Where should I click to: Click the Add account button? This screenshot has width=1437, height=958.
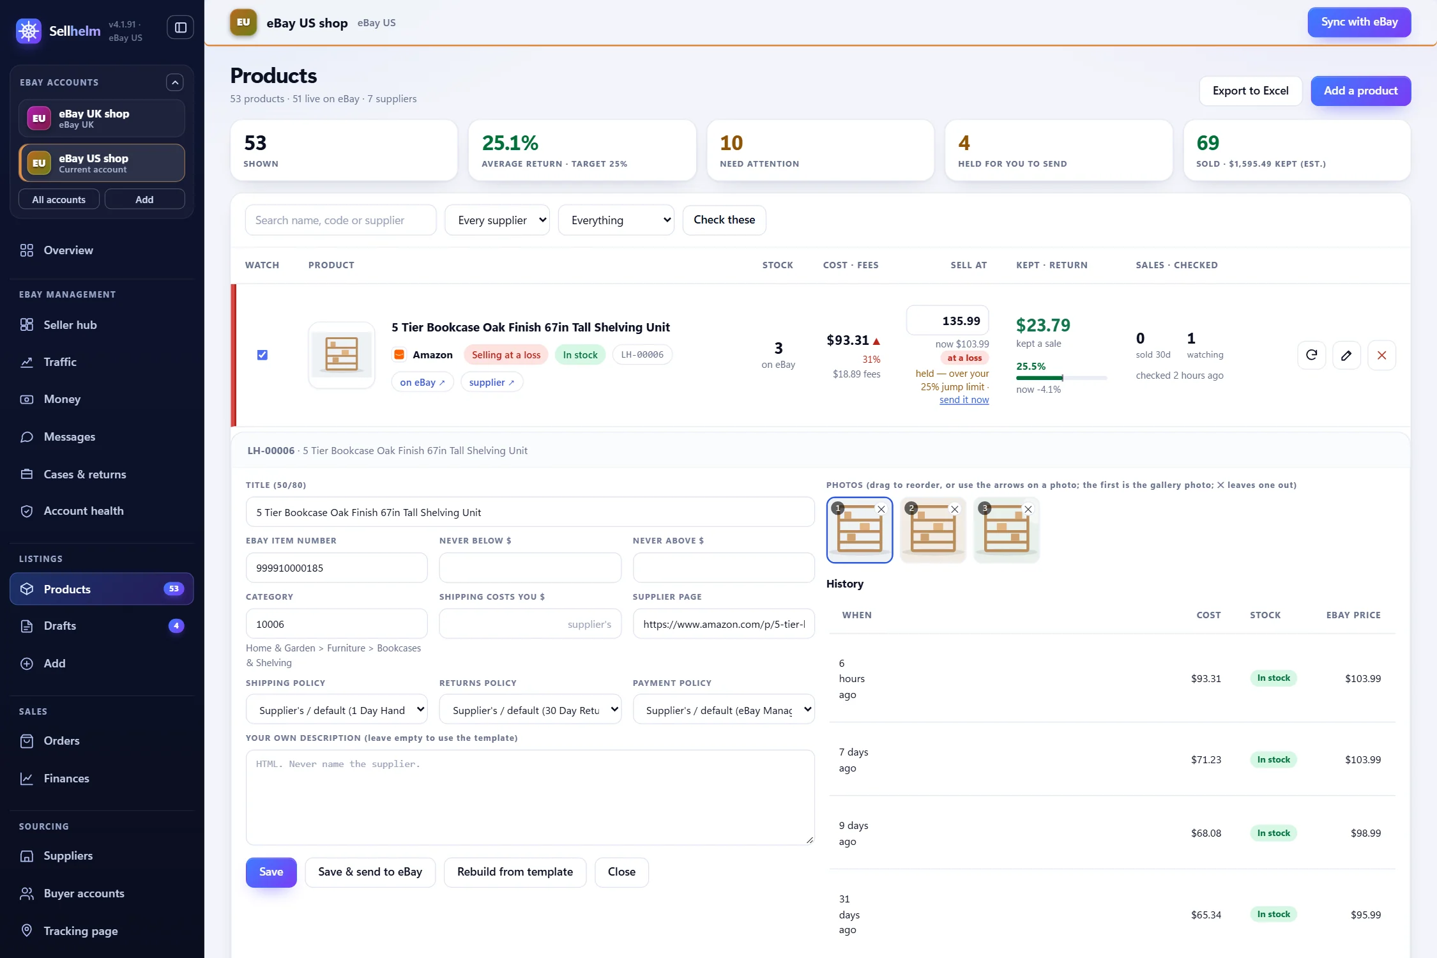coord(144,199)
